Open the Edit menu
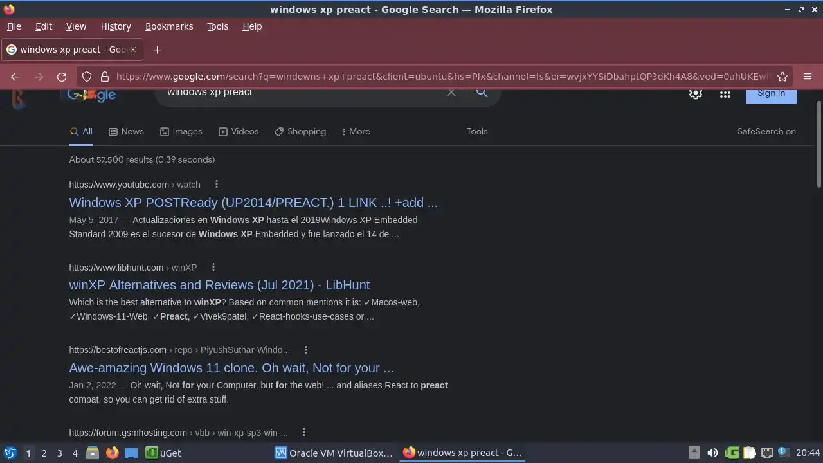 coord(44,26)
